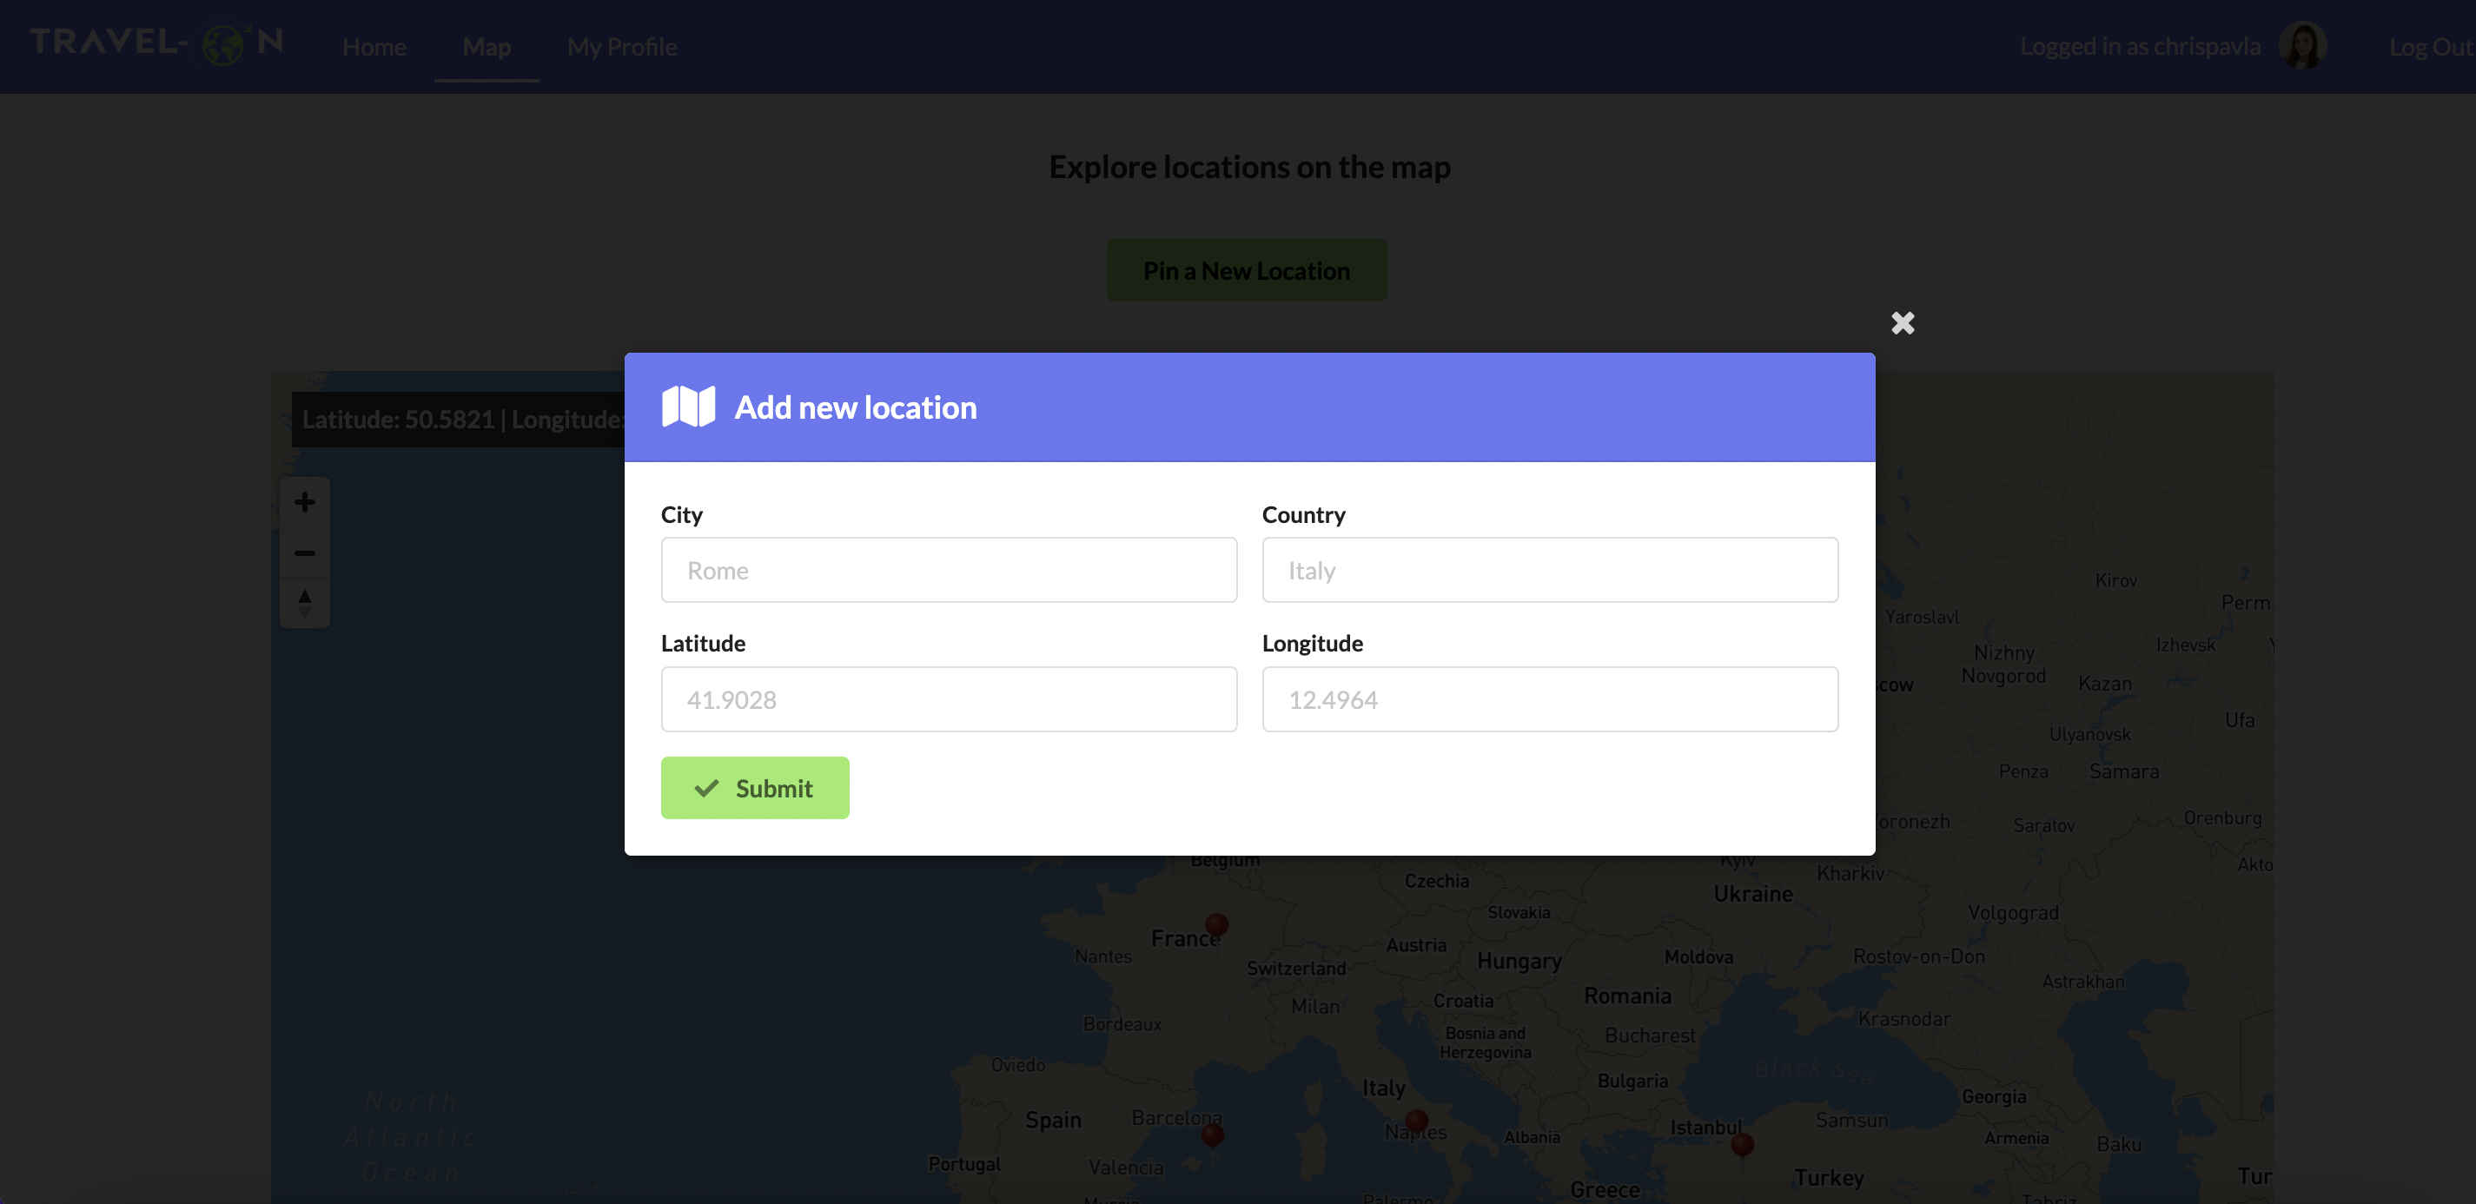Close the Add new location dialog
The width and height of the screenshot is (2476, 1204).
tap(1902, 323)
